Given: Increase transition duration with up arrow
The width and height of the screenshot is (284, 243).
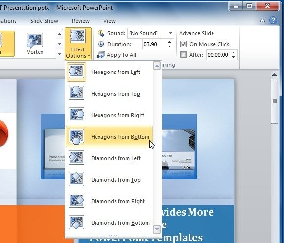Looking at the screenshot, I should click(170, 42).
